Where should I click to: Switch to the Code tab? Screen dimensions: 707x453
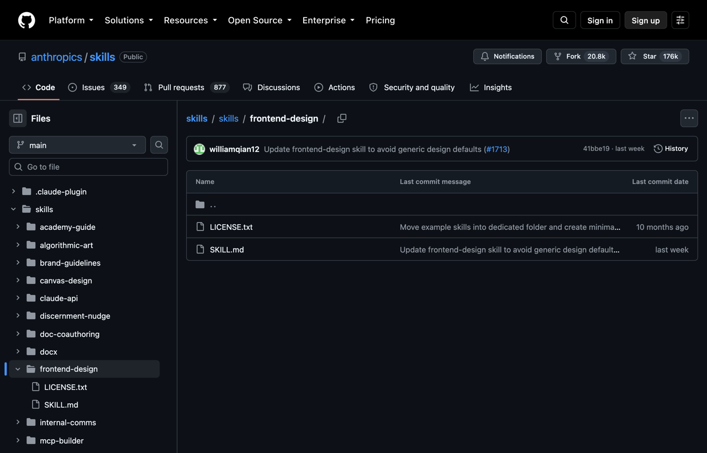coord(39,87)
